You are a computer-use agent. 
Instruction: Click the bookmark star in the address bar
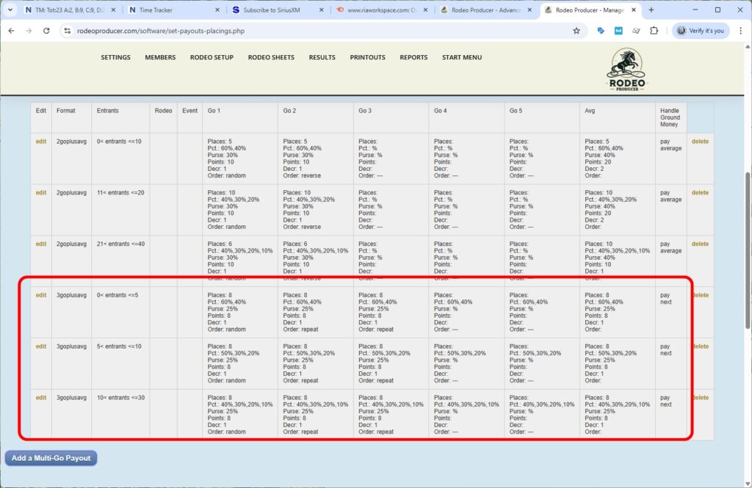click(576, 32)
